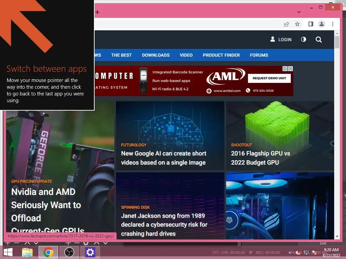Click Chrome icon in taskbar
The width and height of the screenshot is (346, 259).
pyautogui.click(x=48, y=252)
